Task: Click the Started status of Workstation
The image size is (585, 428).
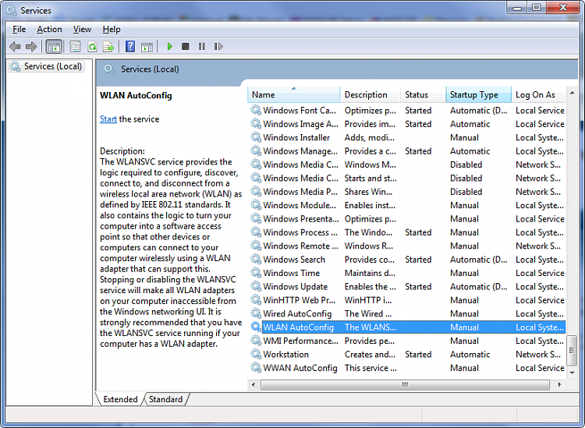Action: [418, 354]
